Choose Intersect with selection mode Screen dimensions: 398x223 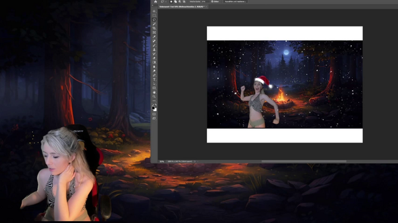coord(184,2)
